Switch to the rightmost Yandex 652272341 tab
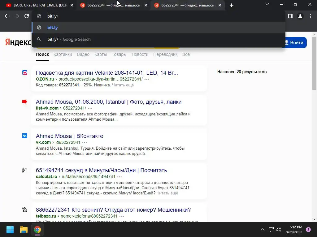 (x=187, y=5)
